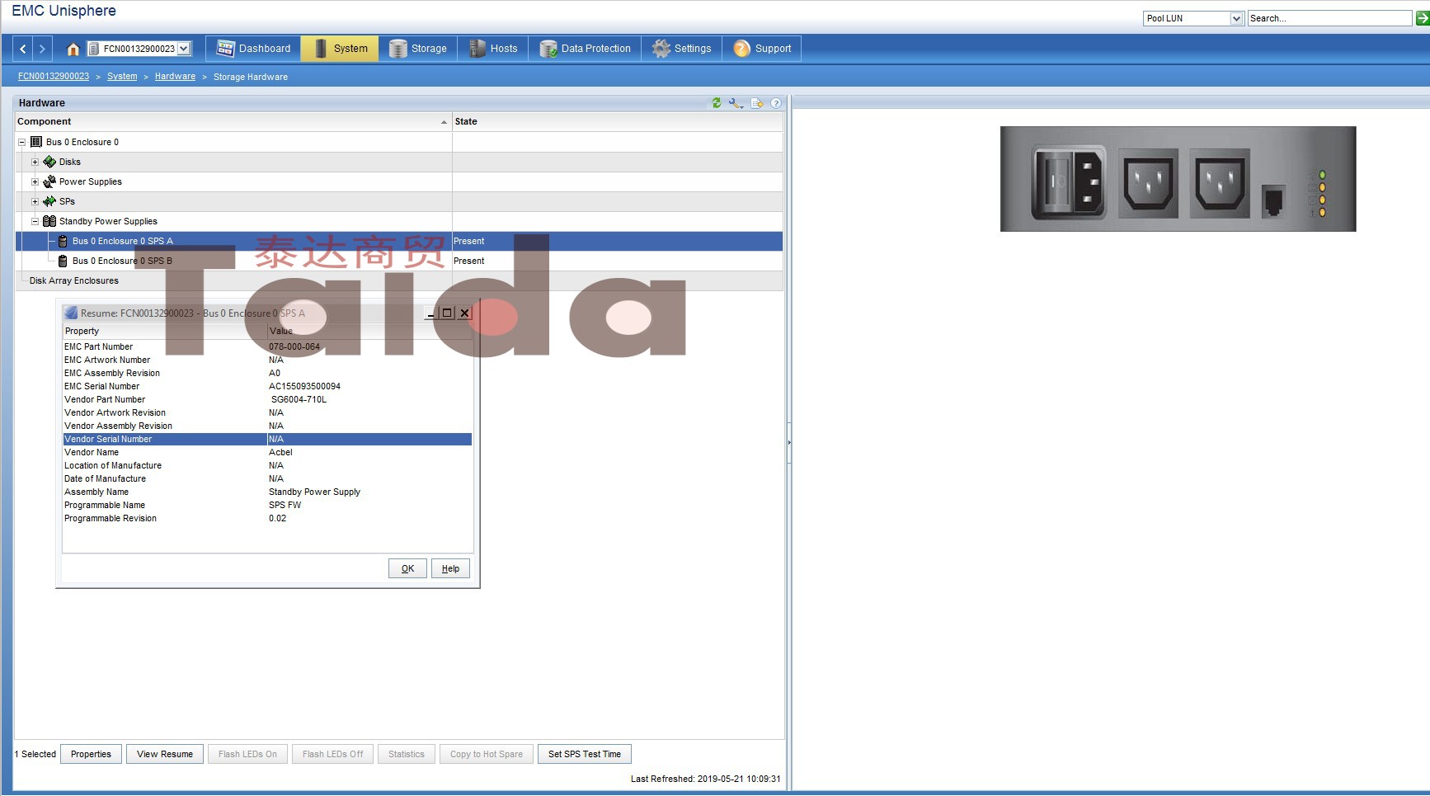
Task: Switch to the System tab
Action: click(x=340, y=49)
